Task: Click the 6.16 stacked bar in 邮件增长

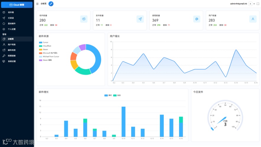Action: (x=181, y=127)
